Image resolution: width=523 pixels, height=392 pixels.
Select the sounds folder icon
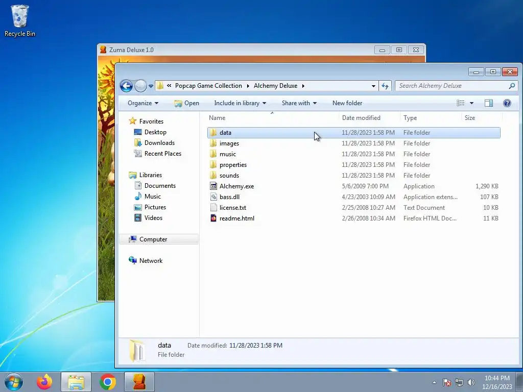point(213,176)
